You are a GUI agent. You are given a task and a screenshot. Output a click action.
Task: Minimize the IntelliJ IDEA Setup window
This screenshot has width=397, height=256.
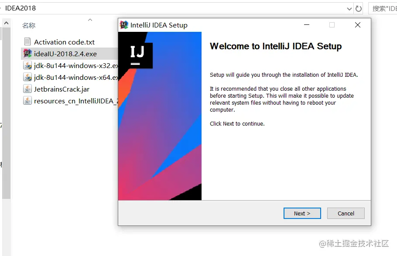click(307, 25)
